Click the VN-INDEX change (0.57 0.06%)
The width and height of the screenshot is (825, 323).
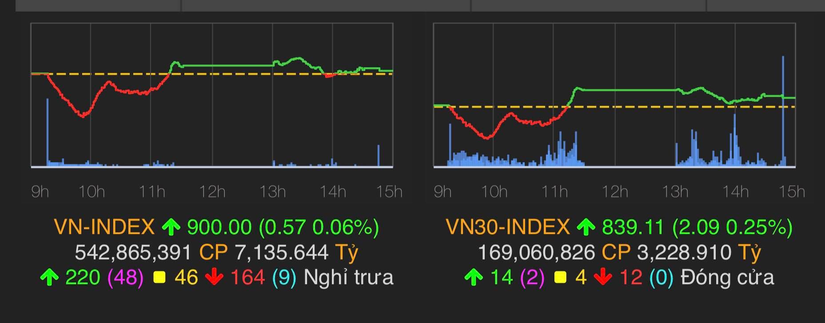click(x=319, y=227)
